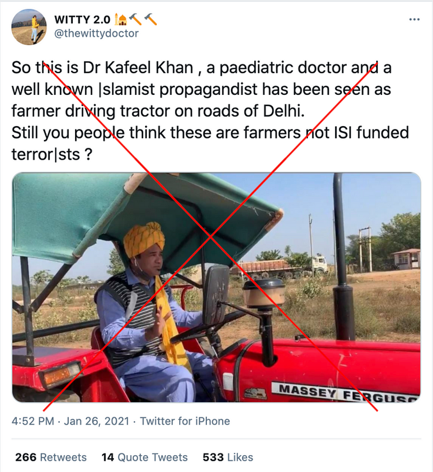This screenshot has height=472, width=433.
Task: Open the 4:52 PM timestamp link
Action: (x=33, y=421)
